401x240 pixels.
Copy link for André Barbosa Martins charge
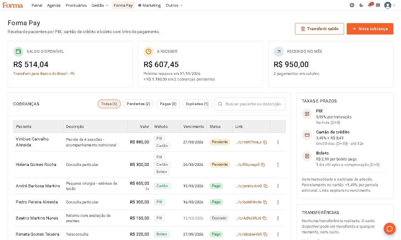265,186
